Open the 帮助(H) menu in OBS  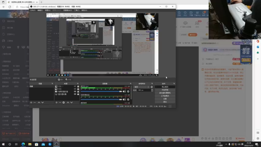pyautogui.click(x=84, y=10)
